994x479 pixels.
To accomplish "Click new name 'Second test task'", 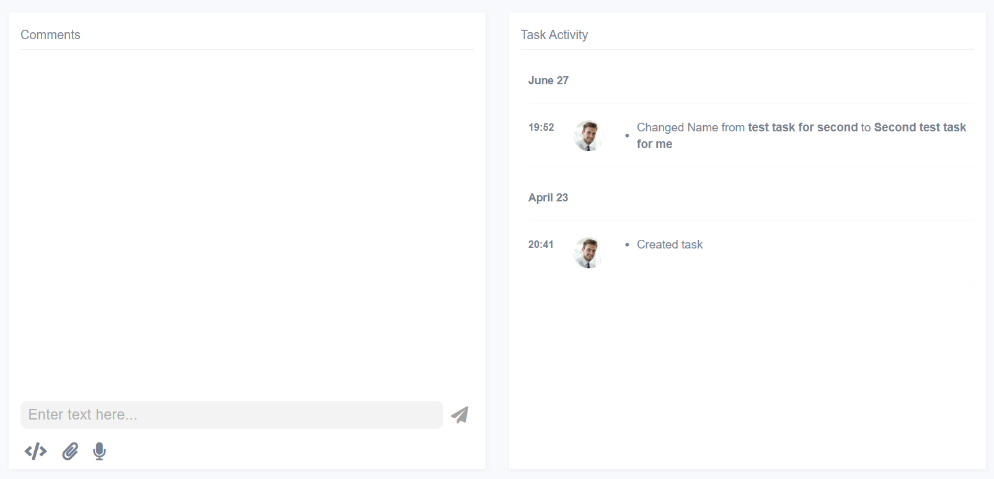I will pyautogui.click(x=920, y=127).
